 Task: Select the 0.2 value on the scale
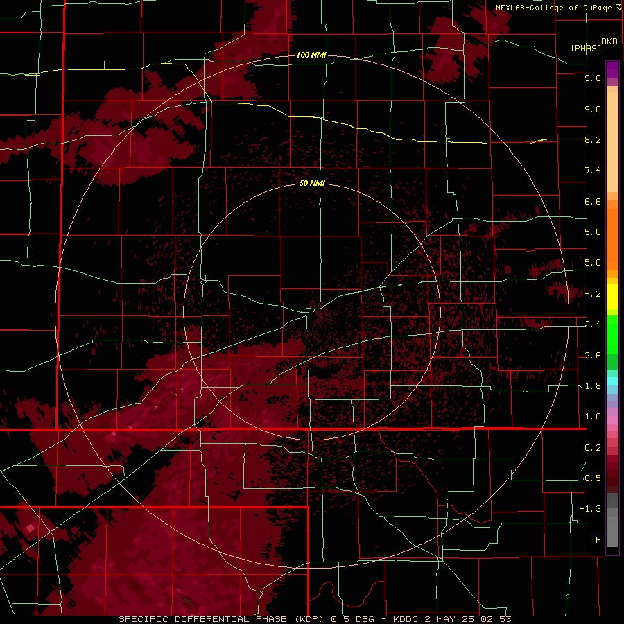593,448
